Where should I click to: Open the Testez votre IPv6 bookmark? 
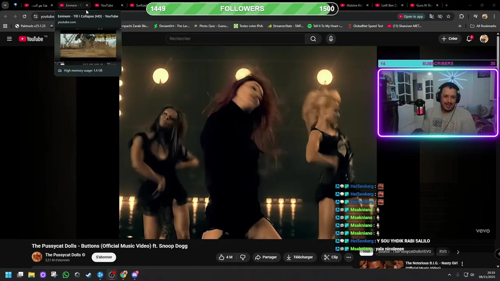coord(248,26)
